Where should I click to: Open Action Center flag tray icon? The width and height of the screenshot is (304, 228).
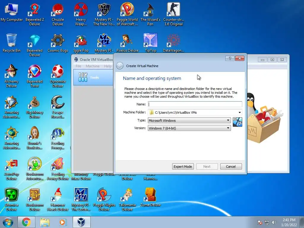tap(260, 222)
